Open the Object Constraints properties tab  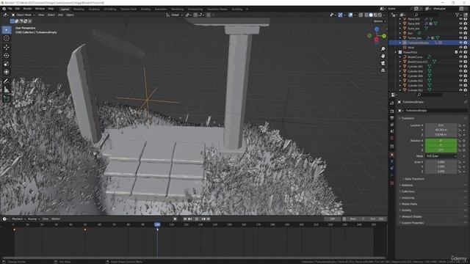point(391,168)
